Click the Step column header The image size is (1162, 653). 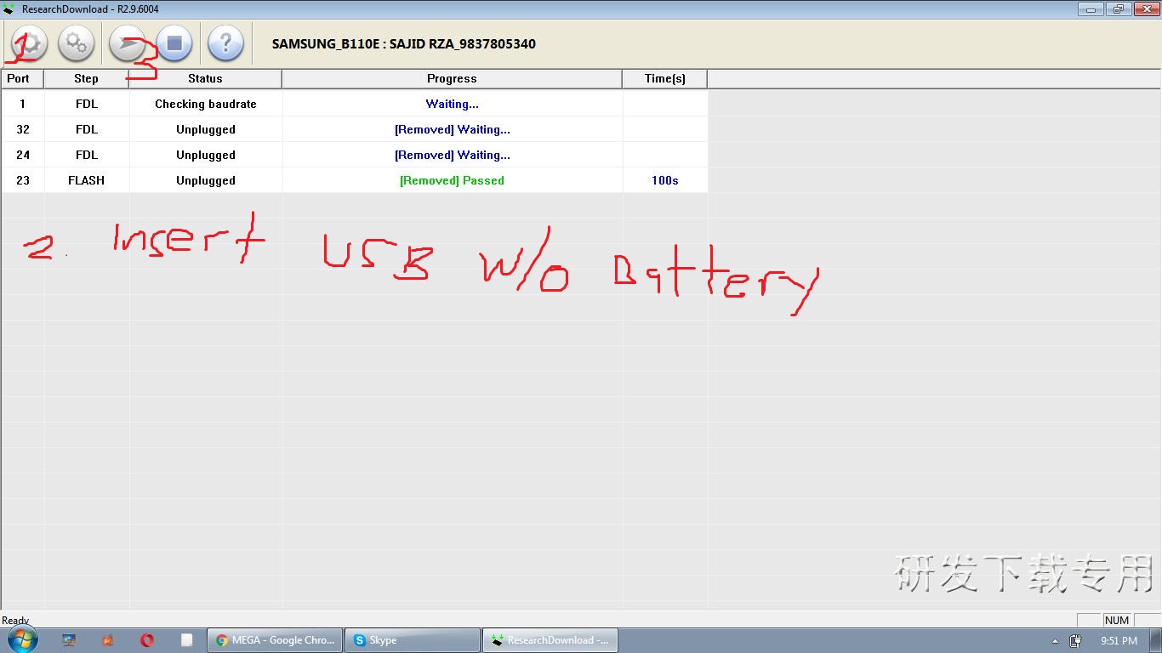click(x=86, y=78)
